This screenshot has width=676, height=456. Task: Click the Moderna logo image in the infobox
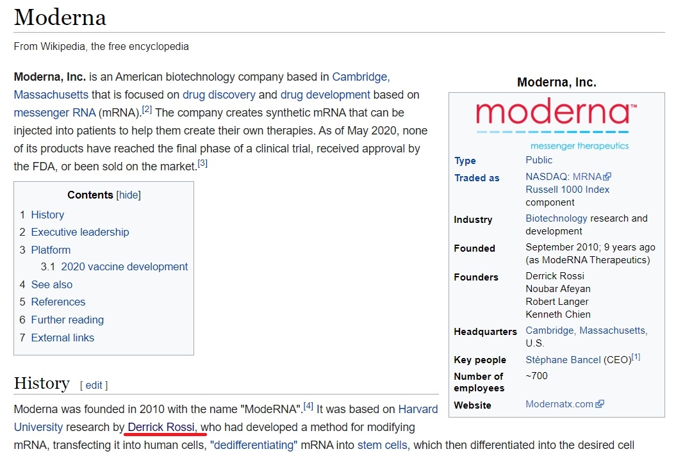tap(556, 123)
